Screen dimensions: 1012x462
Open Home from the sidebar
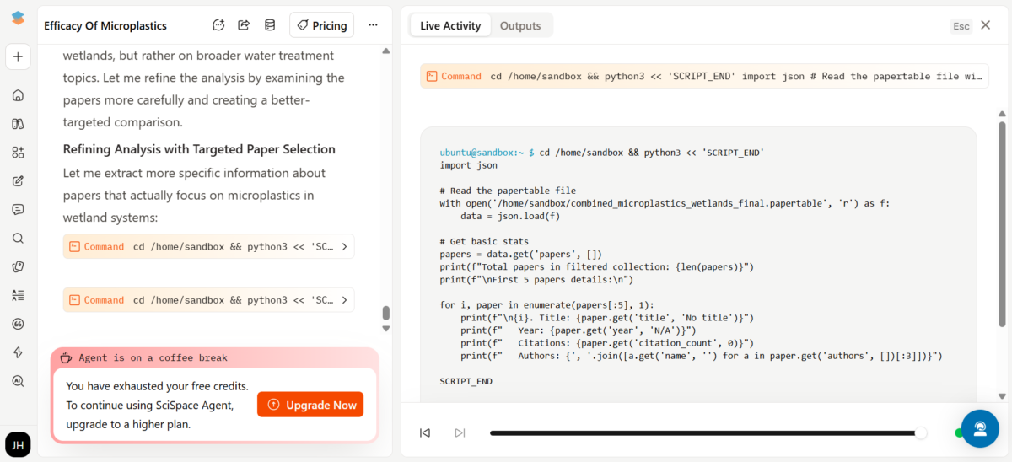point(18,95)
